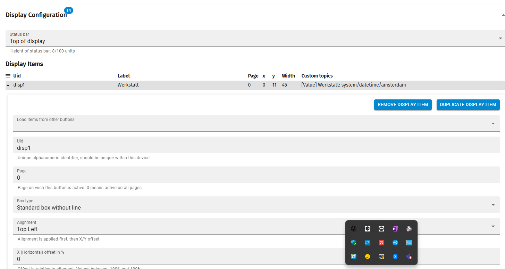The image size is (505, 269).
Task: Open the ChatGPT tray icon
Action: tap(354, 229)
